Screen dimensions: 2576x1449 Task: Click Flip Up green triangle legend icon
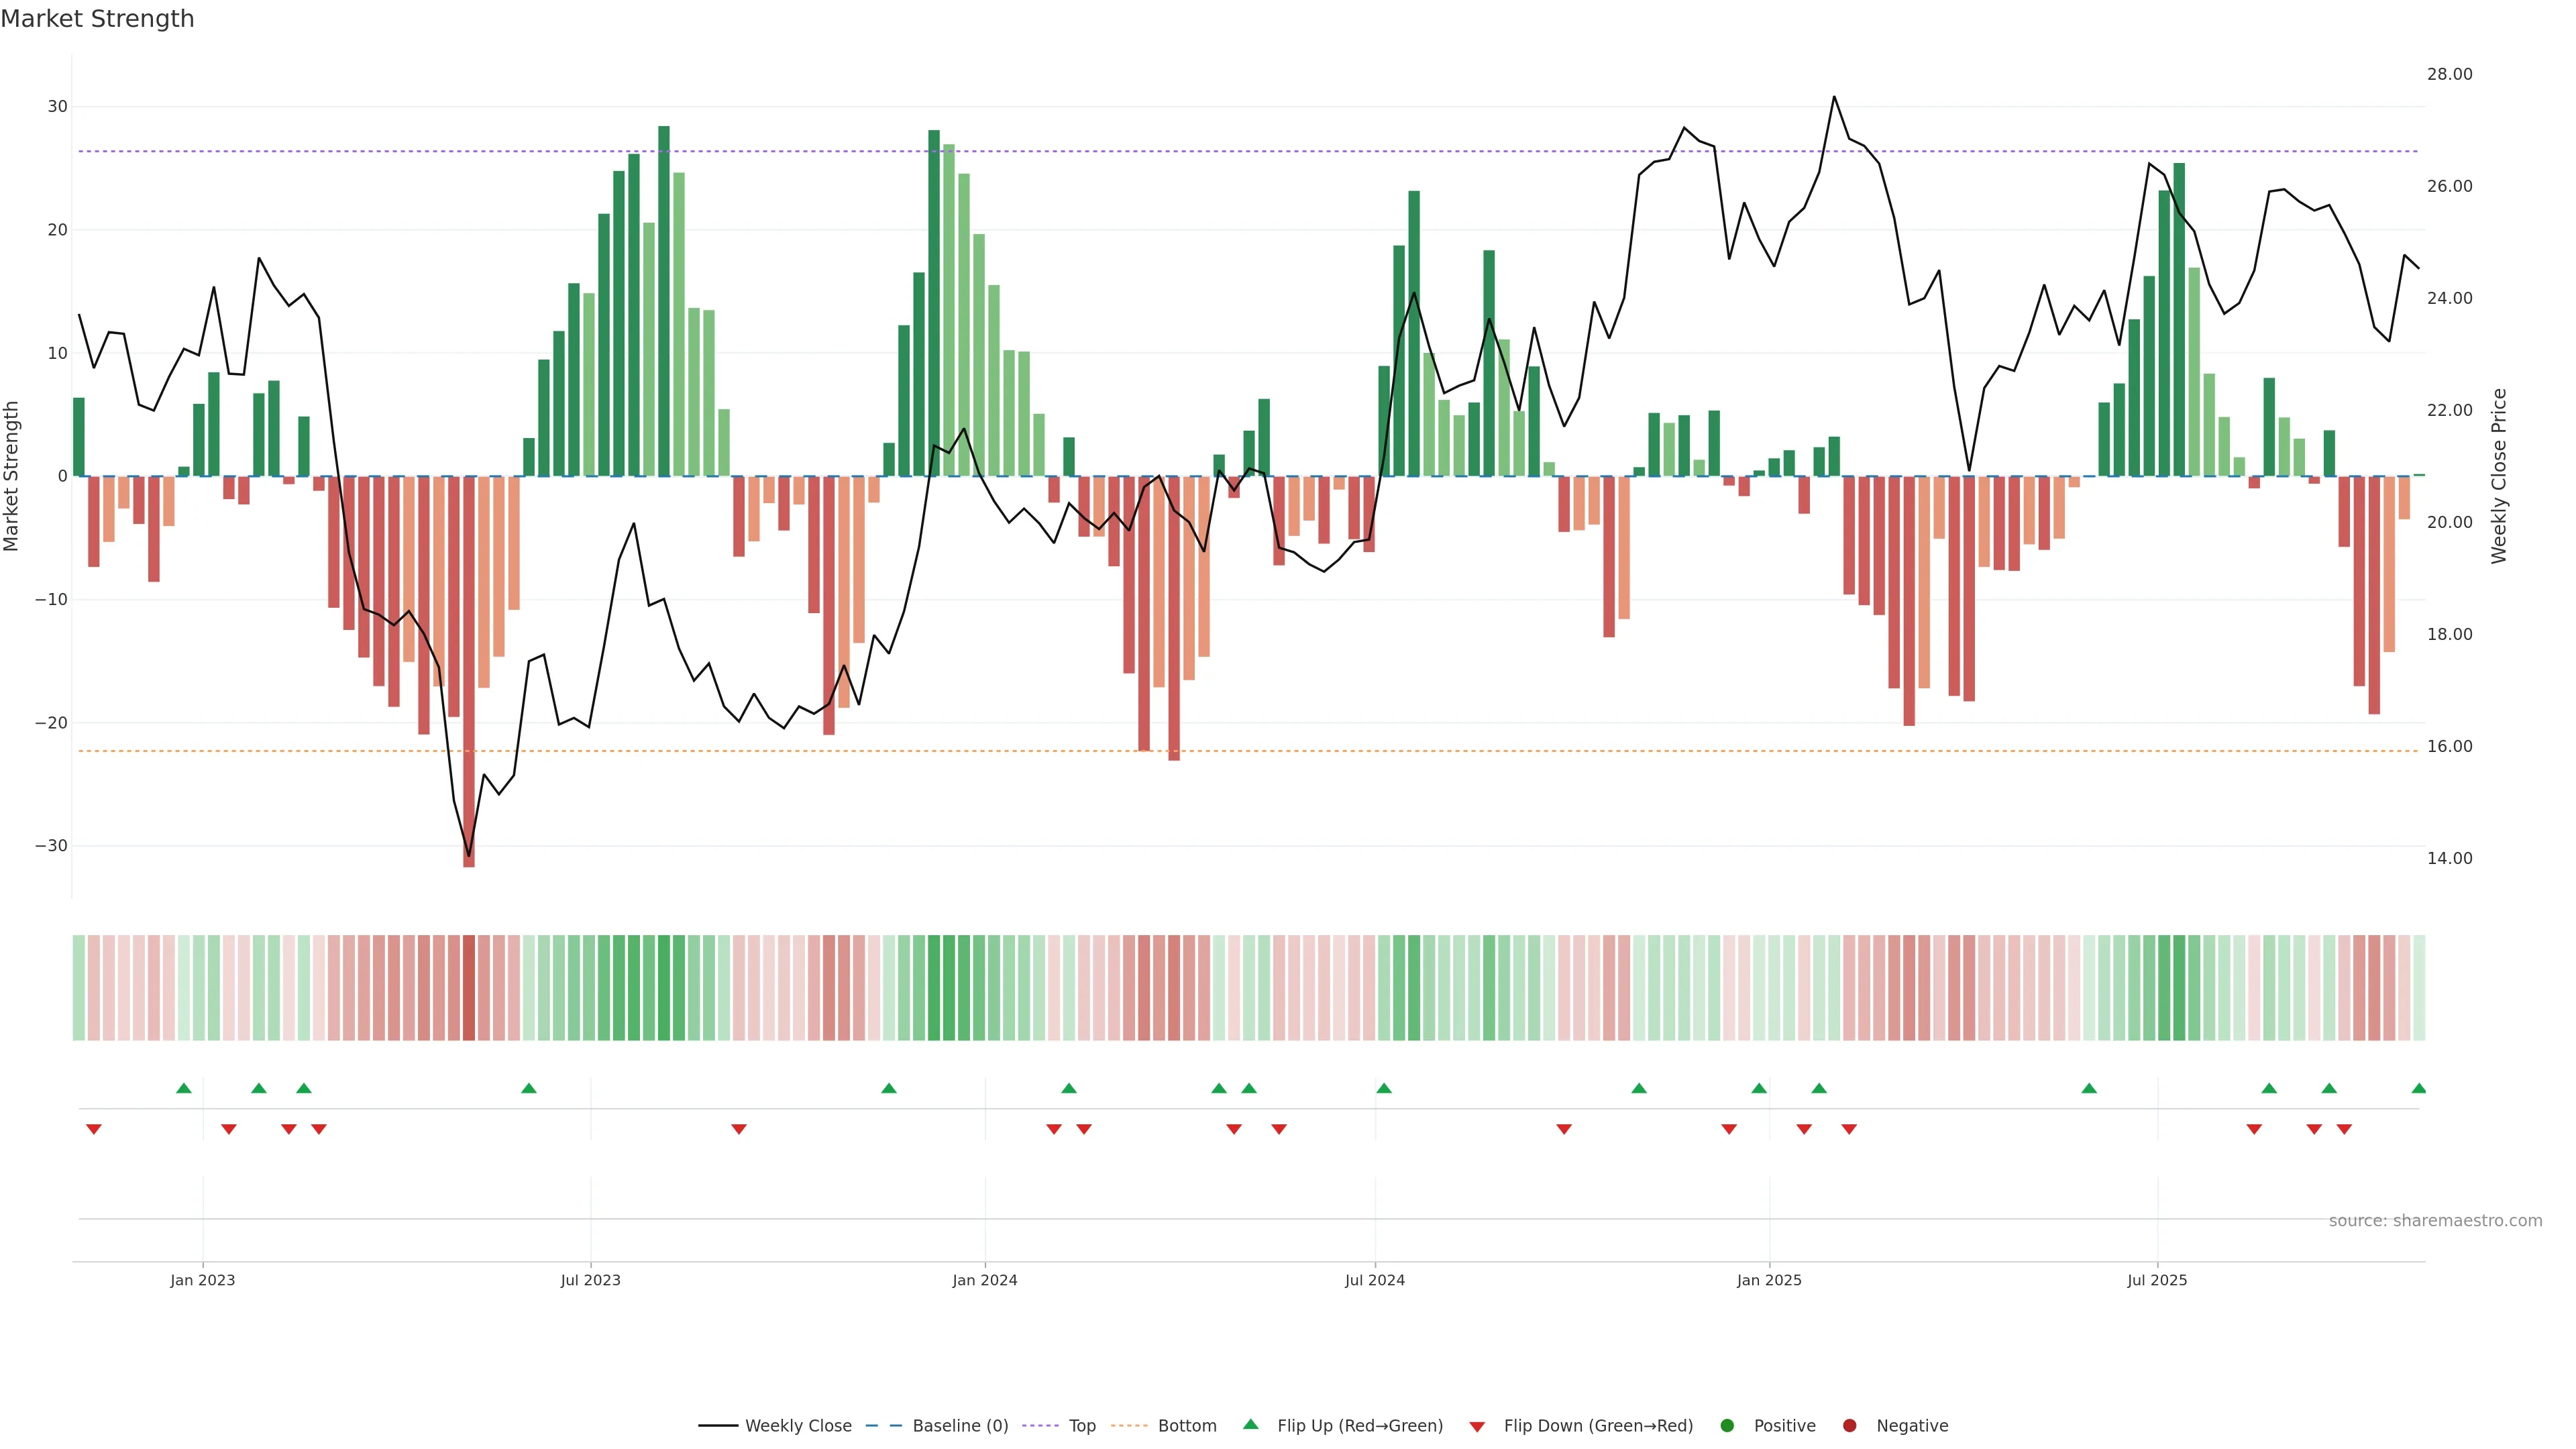(1250, 1424)
